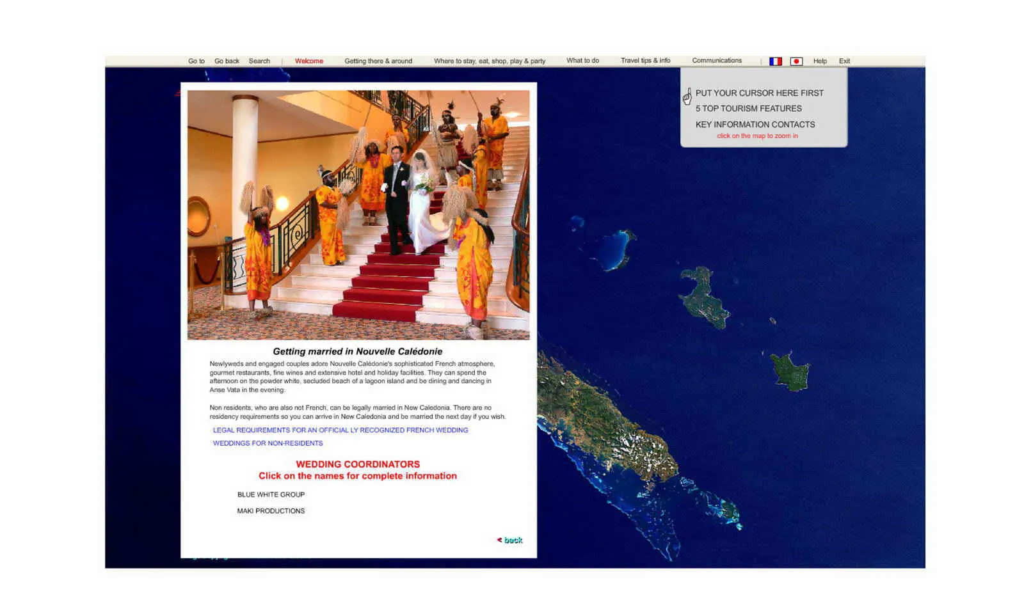Open the Search page
1024x614 pixels.
coord(260,61)
